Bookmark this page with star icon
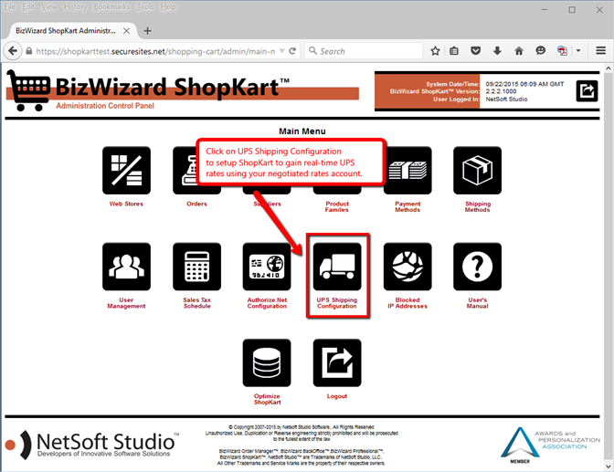The width and height of the screenshot is (614, 472). point(435,51)
